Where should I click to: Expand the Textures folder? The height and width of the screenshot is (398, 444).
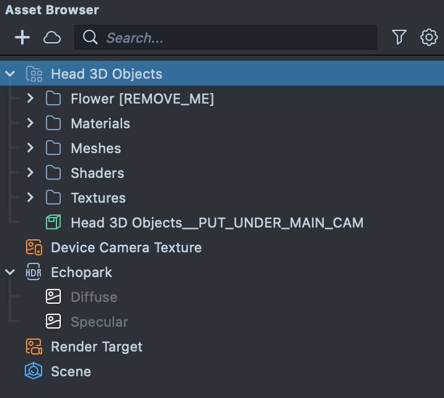30,198
